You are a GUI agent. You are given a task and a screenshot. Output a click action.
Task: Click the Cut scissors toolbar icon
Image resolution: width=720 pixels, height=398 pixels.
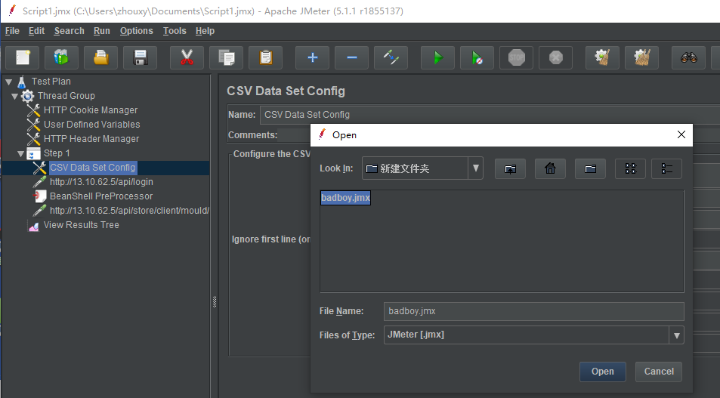pos(187,58)
